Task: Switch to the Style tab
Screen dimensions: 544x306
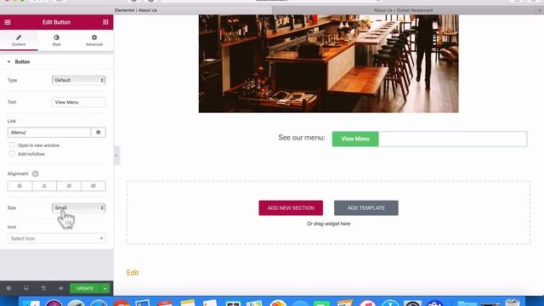Action: point(57,40)
